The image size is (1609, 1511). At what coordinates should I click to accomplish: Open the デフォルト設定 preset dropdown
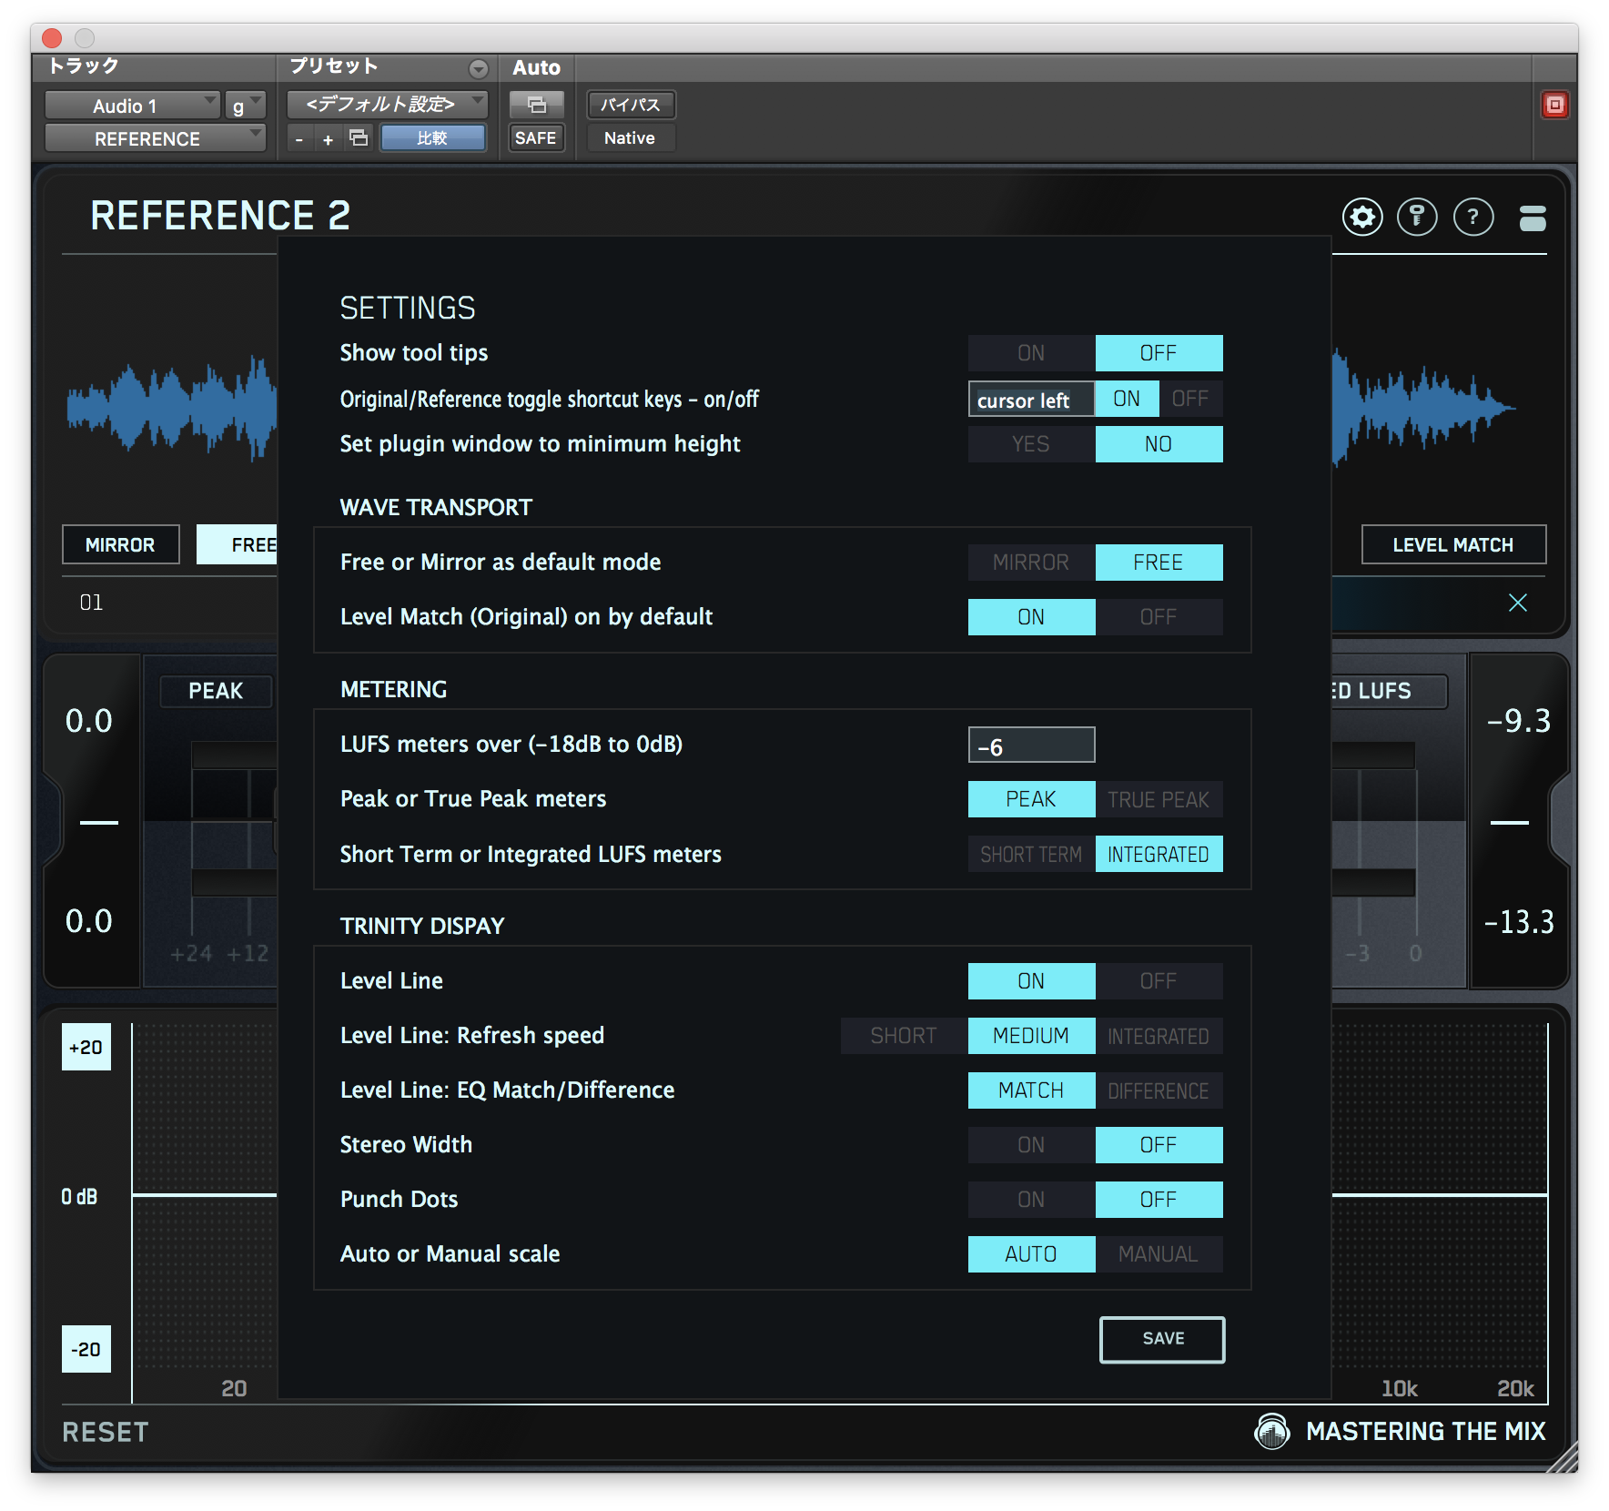click(385, 104)
